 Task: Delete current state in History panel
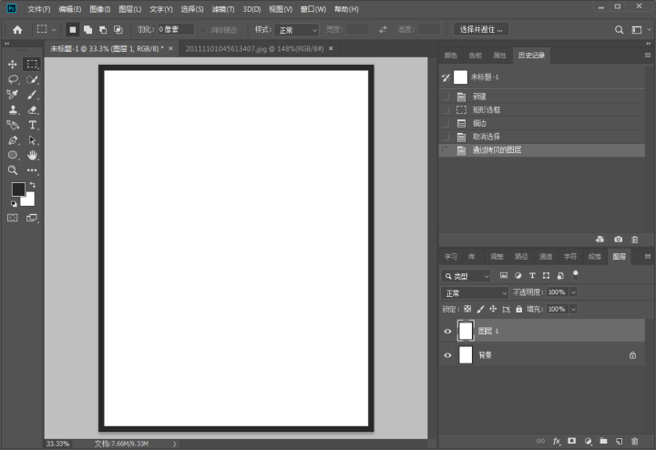coord(635,240)
